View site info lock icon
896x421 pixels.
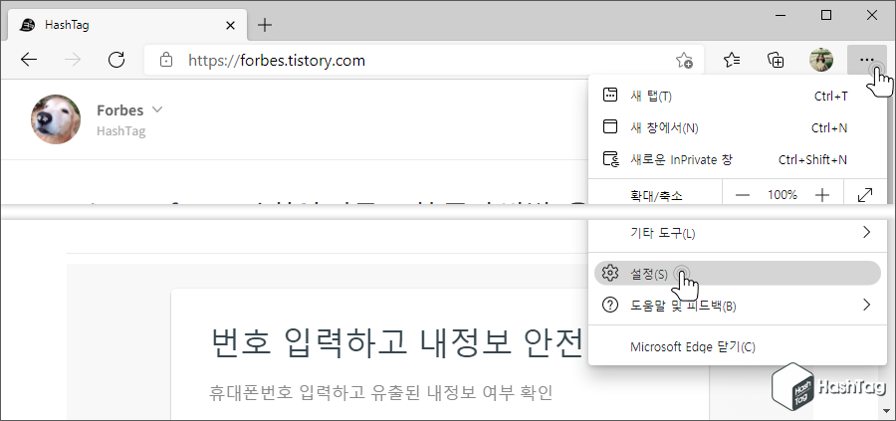pyautogui.click(x=165, y=60)
